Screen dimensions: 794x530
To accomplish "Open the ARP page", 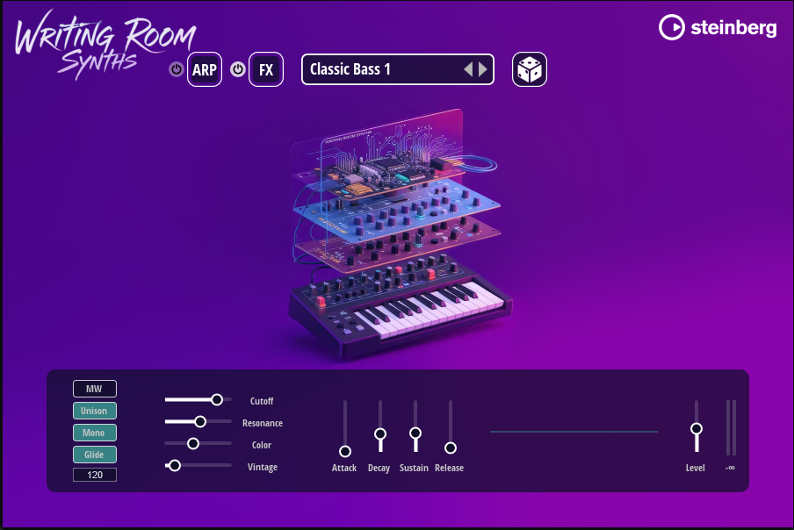I will [205, 69].
